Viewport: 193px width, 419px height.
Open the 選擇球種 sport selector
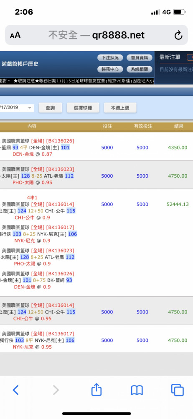[83, 108]
